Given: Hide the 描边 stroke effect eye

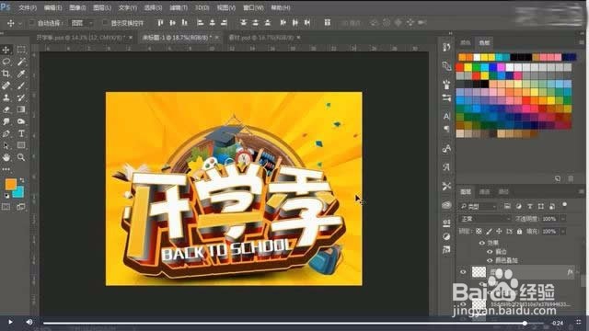Looking at the screenshot, I should [x=490, y=251].
